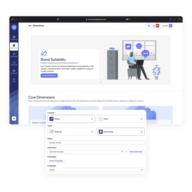Viewport: 192px width, 192px height.
Task: Choose the Targeting type option
Action: pyautogui.click(x=71, y=132)
